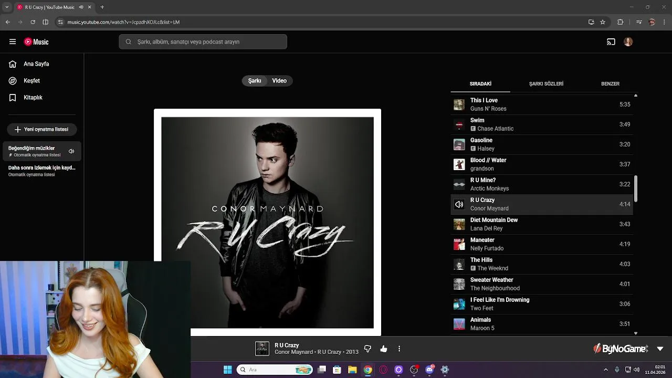Switch to Şarkı mode

(255, 81)
